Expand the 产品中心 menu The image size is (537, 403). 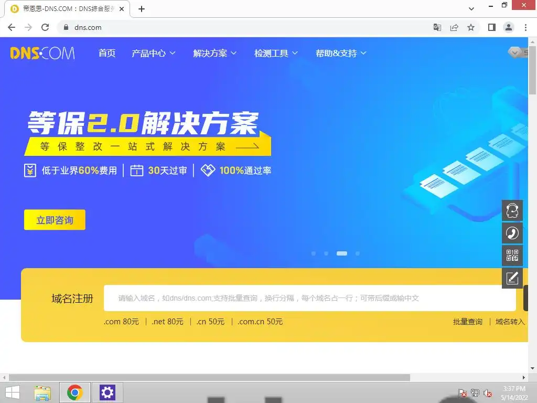pos(154,53)
